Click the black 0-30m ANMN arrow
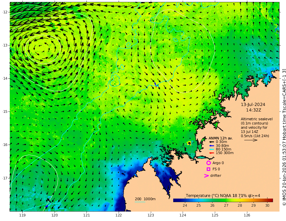The height and width of the screenshot is (221, 286). [x=211, y=142]
